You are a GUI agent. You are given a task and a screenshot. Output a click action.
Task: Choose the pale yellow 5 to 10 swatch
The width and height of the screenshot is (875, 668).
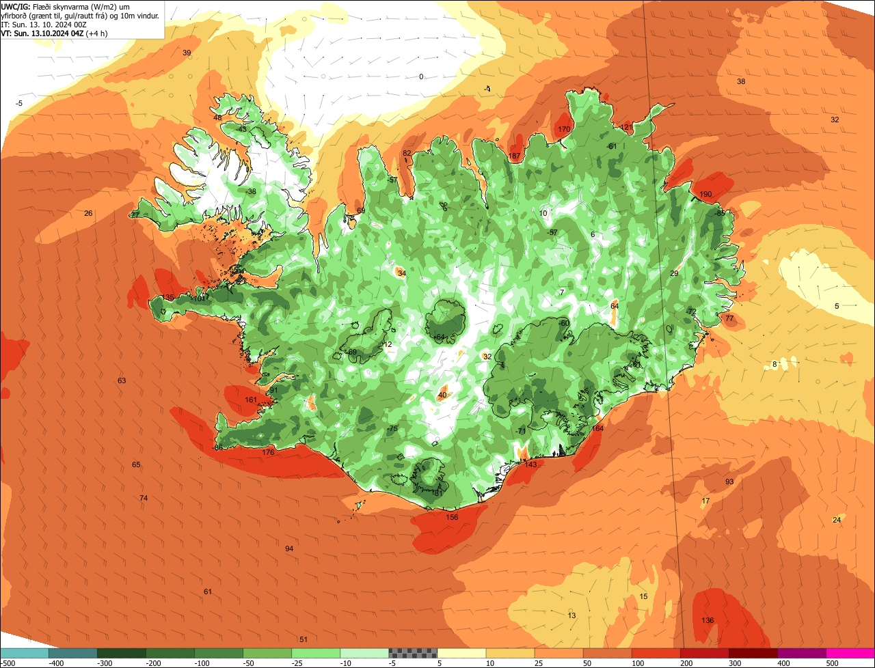[x=461, y=653]
